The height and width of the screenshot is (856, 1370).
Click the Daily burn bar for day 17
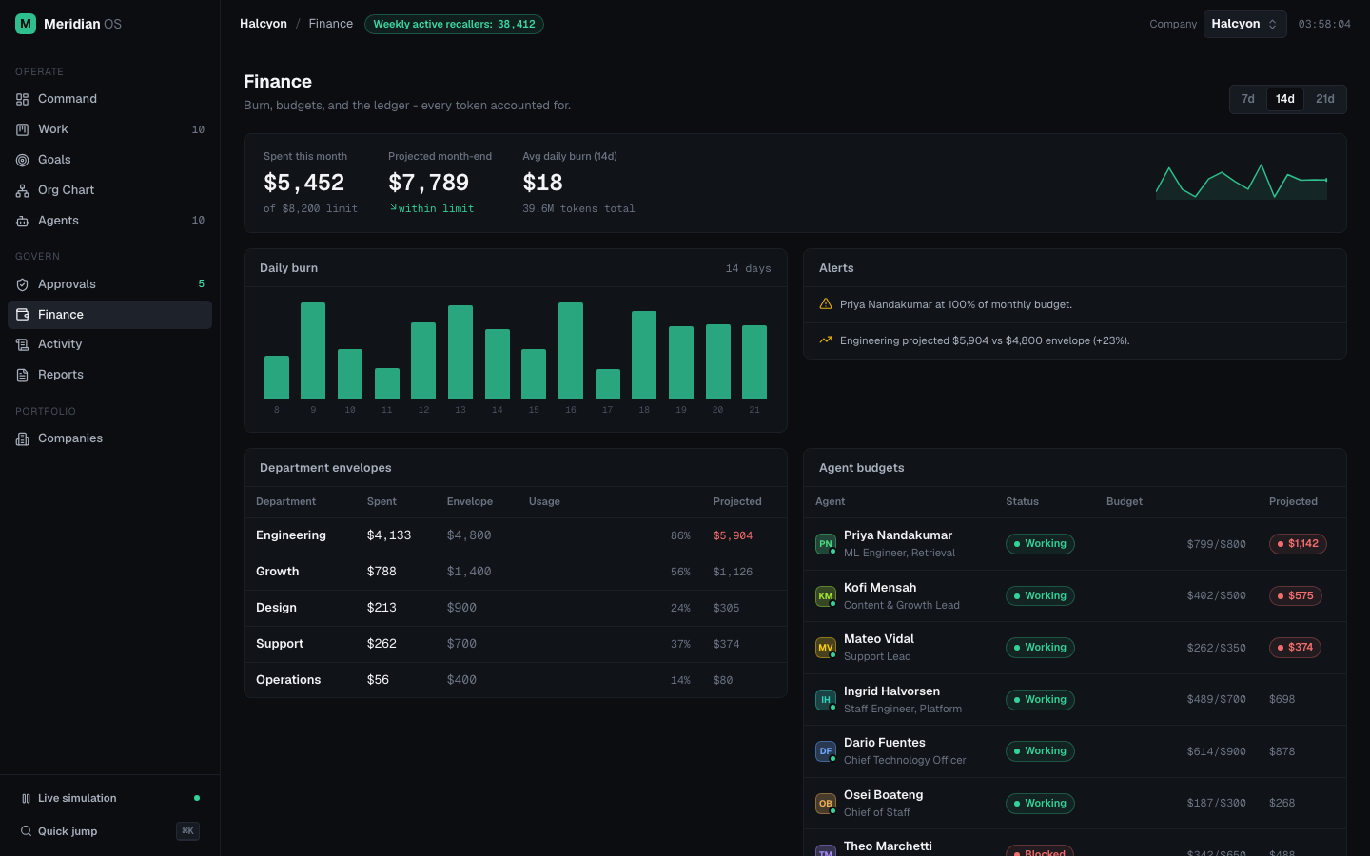click(x=608, y=384)
